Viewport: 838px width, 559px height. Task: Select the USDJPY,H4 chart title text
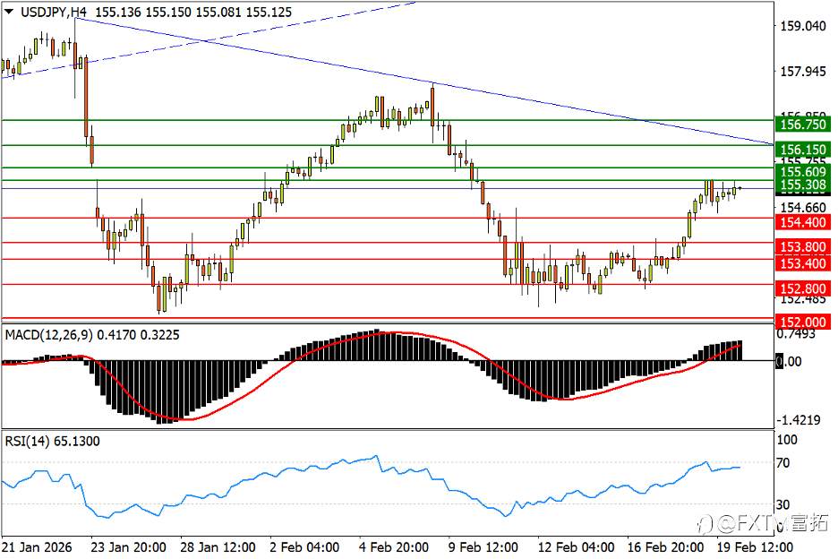click(54, 12)
